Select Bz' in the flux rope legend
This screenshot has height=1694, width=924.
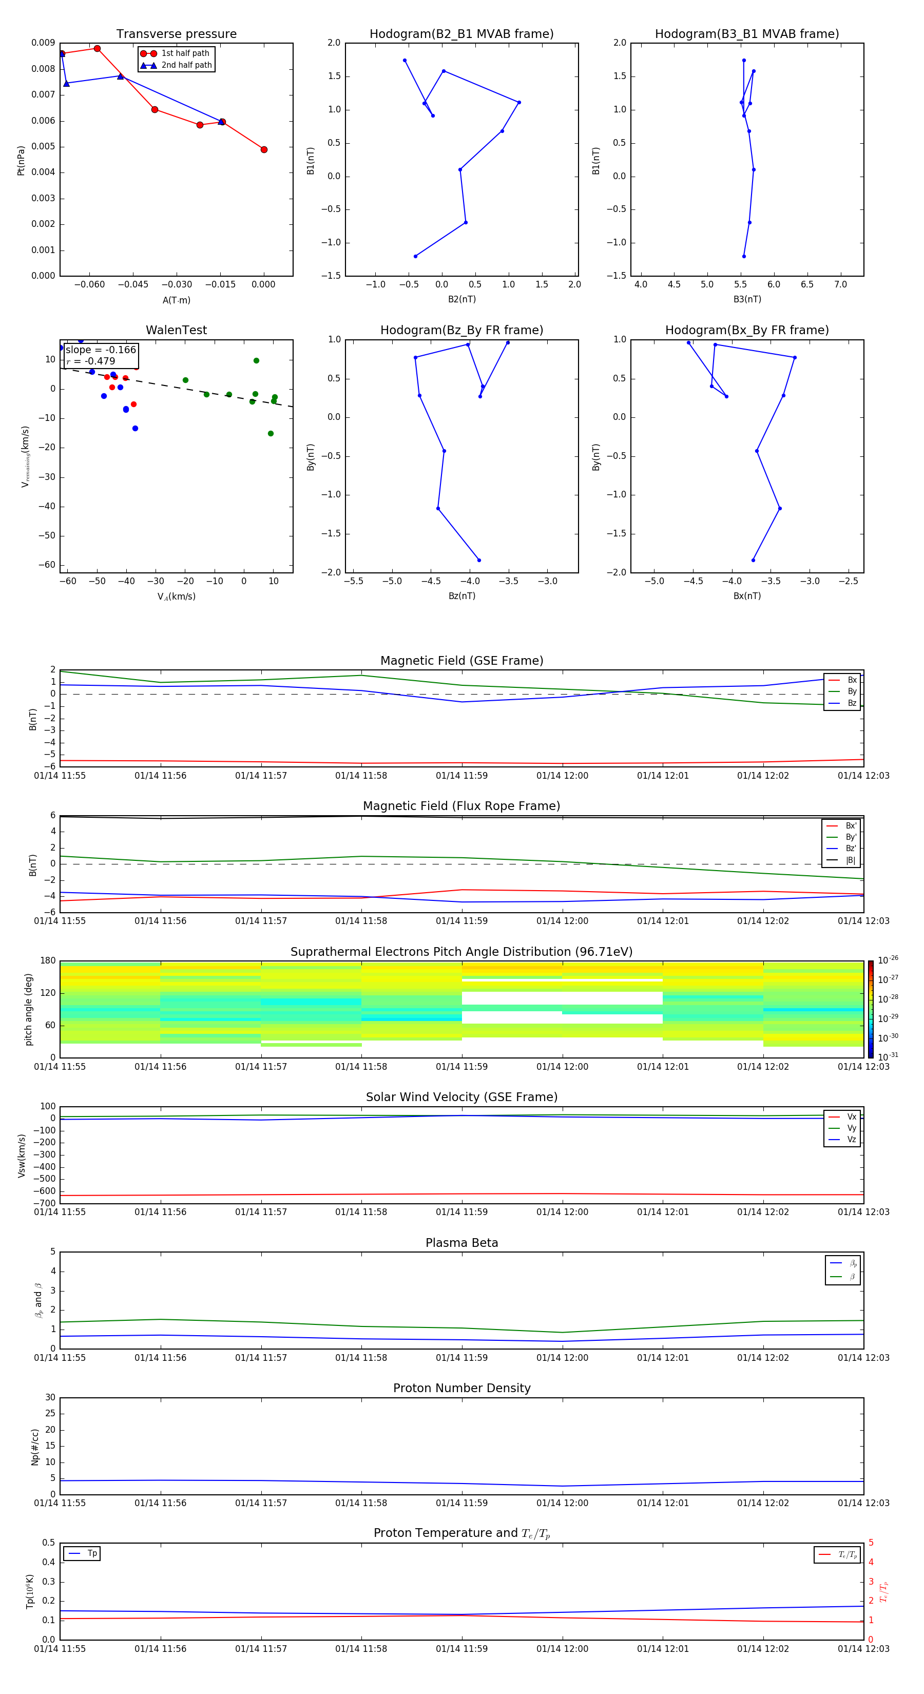point(842,849)
